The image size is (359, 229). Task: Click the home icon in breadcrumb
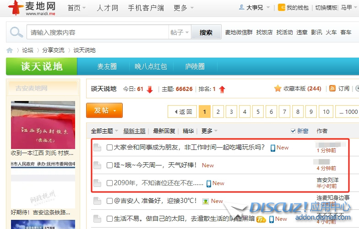click(10, 50)
